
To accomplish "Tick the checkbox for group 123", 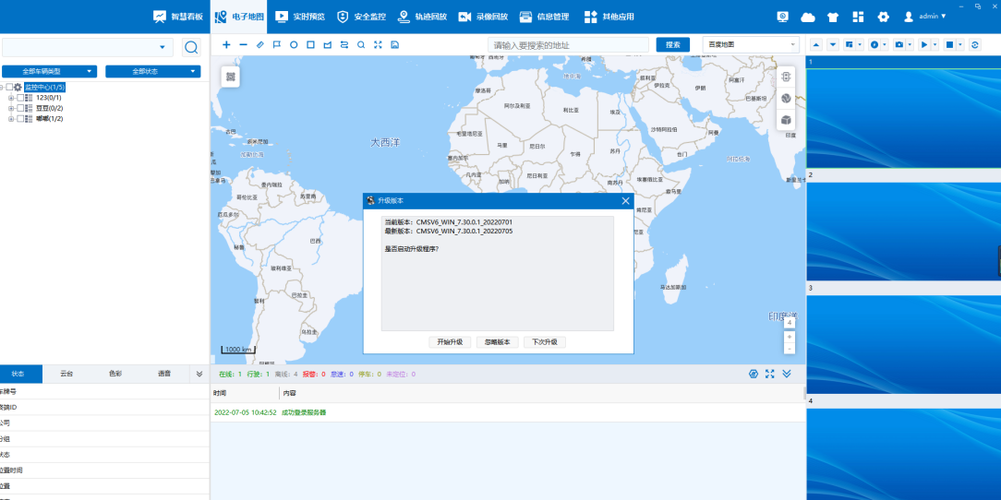I will tap(20, 98).
